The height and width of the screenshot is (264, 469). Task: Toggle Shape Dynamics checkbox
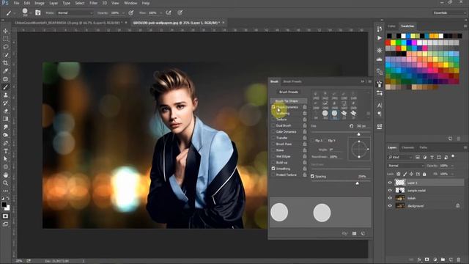tap(273, 107)
